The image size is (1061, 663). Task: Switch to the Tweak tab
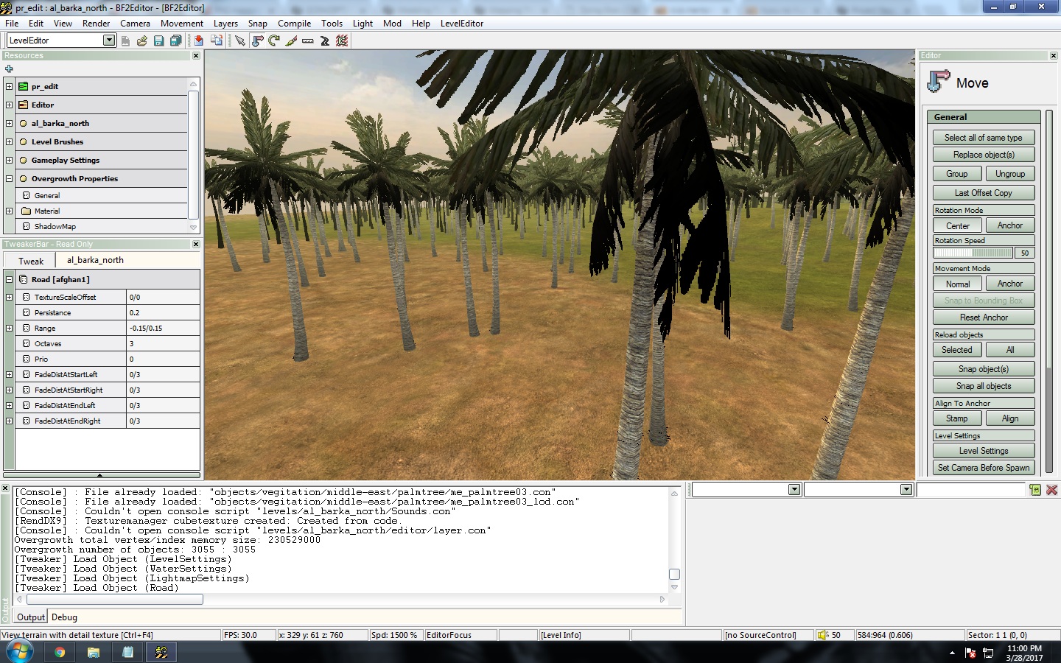[30, 261]
